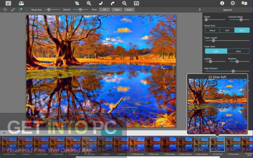Select the 18 Dark Lines preset thumbnail

click(x=153, y=144)
